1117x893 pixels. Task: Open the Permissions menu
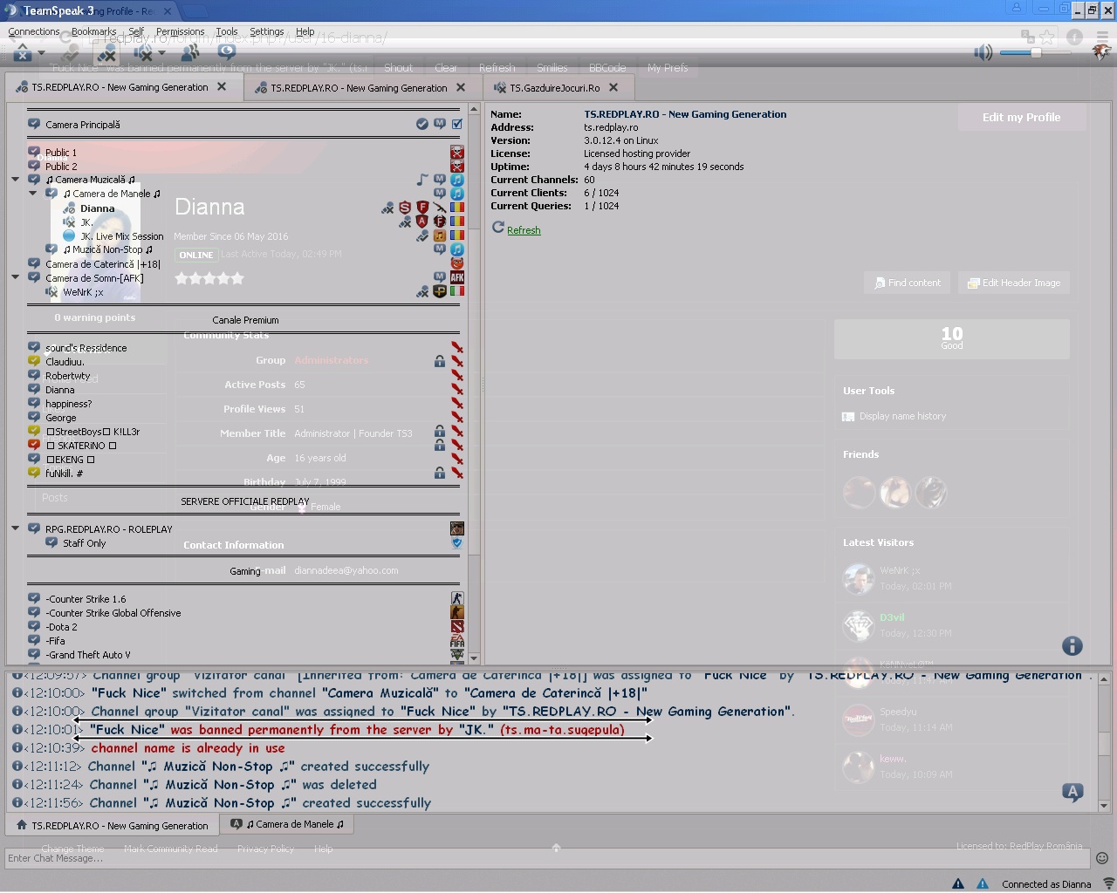(x=180, y=31)
